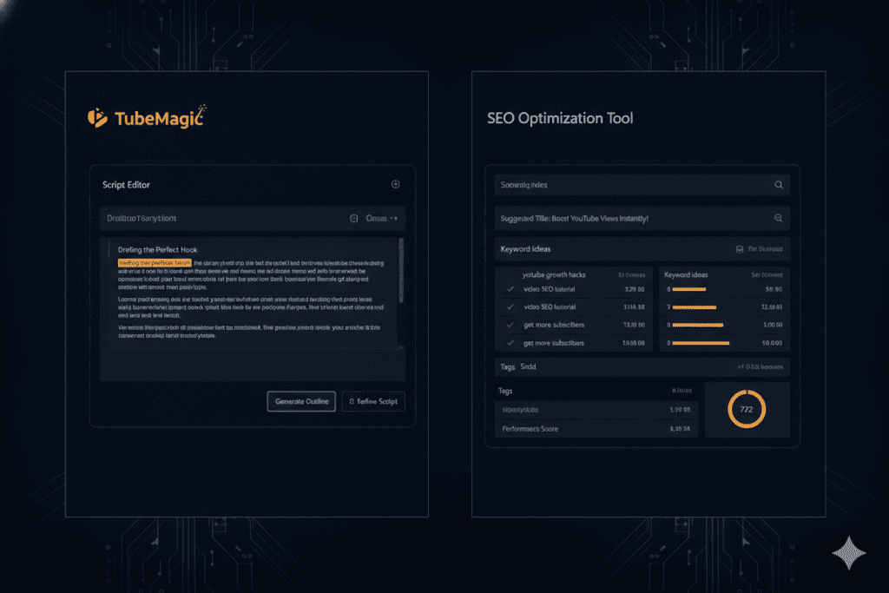Click the orange highlighted phrase in the script
Image resolution: width=889 pixels, height=593 pixels.
pyautogui.click(x=155, y=263)
